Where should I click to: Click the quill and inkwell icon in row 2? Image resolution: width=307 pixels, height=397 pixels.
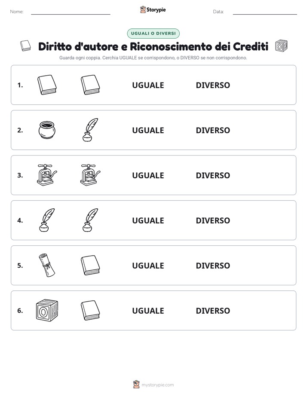pos(90,130)
